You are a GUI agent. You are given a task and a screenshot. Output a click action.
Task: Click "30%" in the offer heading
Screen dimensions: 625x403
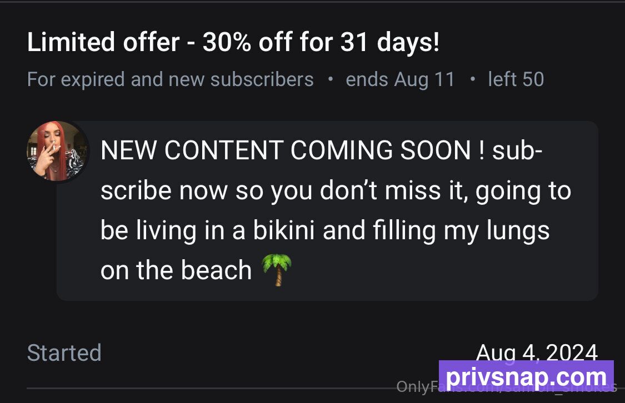pos(227,42)
